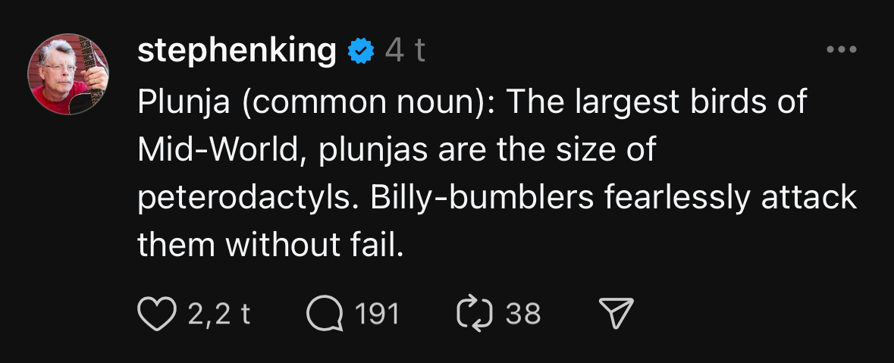This screenshot has height=363, width=894.
Task: Click the last line "them without fail."
Action: pyautogui.click(x=268, y=244)
